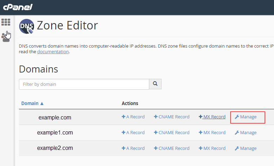Click the DNS Zone Editor icon
Image resolution: width=274 pixels, height=166 pixels.
tap(27, 26)
